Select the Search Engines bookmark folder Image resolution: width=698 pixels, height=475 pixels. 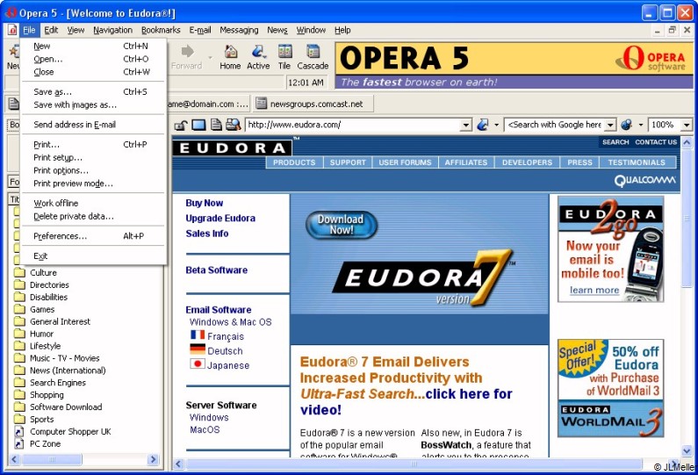click(x=58, y=383)
